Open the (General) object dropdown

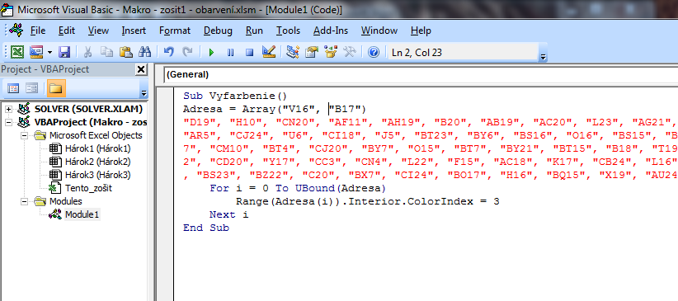pyautogui.click(x=420, y=75)
